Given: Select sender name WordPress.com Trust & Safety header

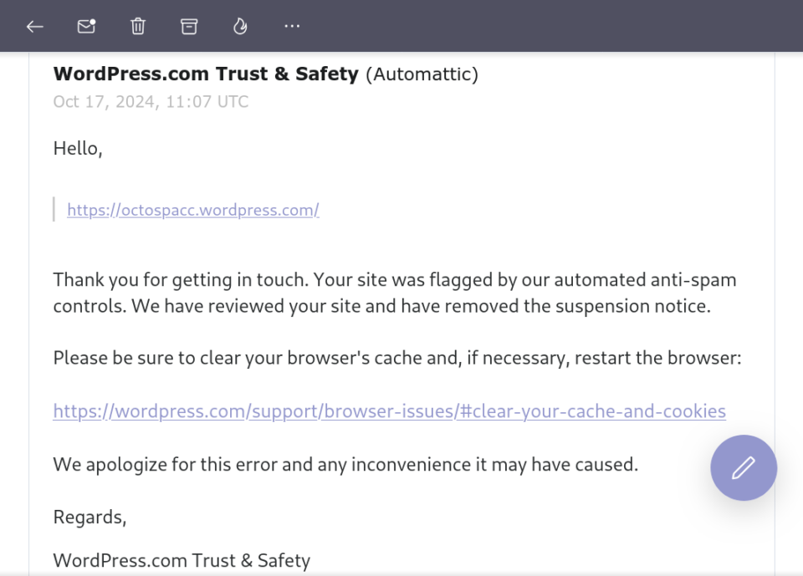Looking at the screenshot, I should click(x=206, y=74).
